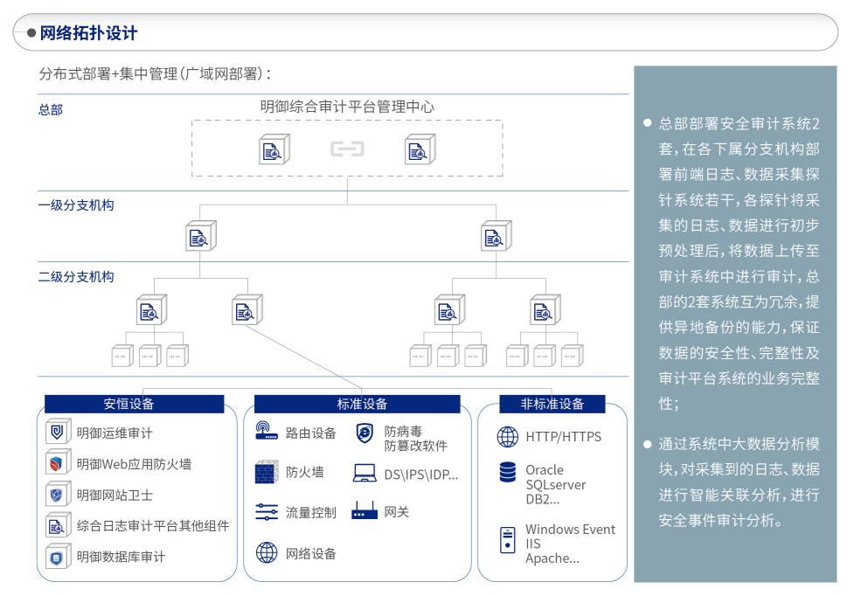Screen dimensions: 854x596
Task: Click the router icon beside 路由设备
Action: [x=266, y=431]
